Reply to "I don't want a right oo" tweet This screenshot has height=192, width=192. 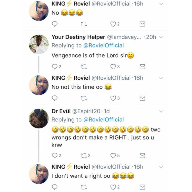pyautogui.click(x=55, y=187)
